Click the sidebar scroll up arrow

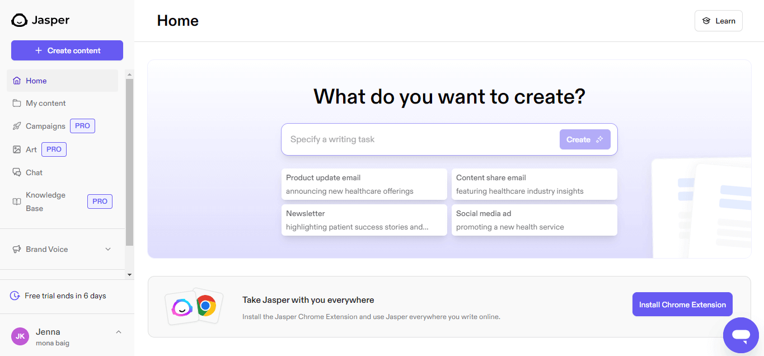click(x=129, y=74)
